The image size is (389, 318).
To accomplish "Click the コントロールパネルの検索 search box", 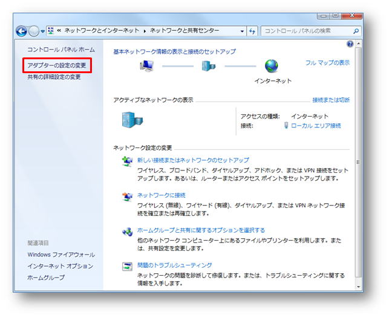I will pos(311,31).
